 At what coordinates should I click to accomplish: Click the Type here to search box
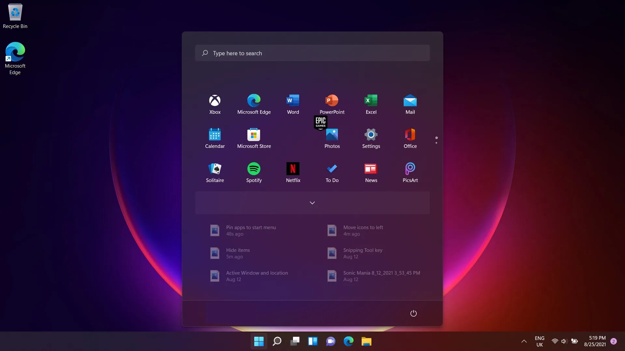pyautogui.click(x=312, y=53)
